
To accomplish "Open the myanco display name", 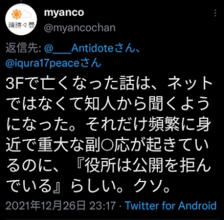I will pos(64,13).
